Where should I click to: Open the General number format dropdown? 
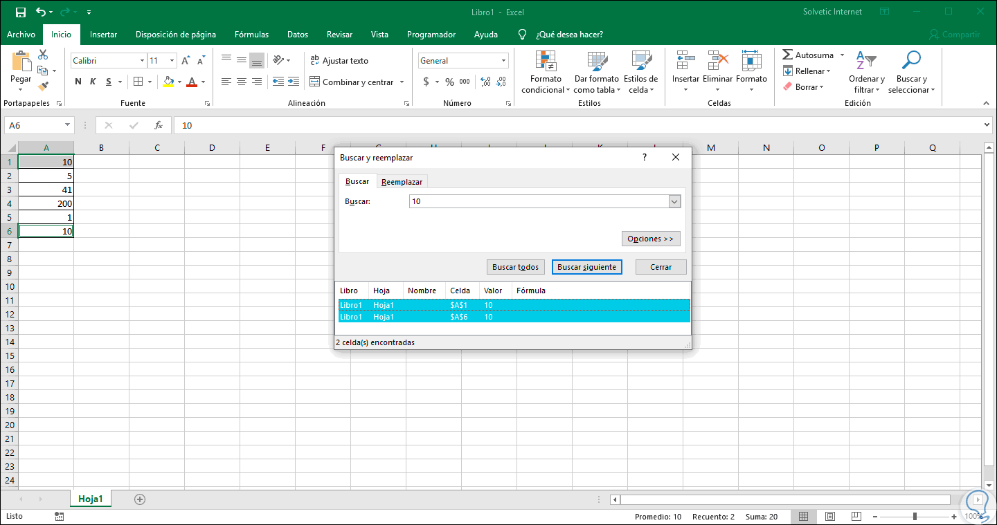pyautogui.click(x=503, y=61)
